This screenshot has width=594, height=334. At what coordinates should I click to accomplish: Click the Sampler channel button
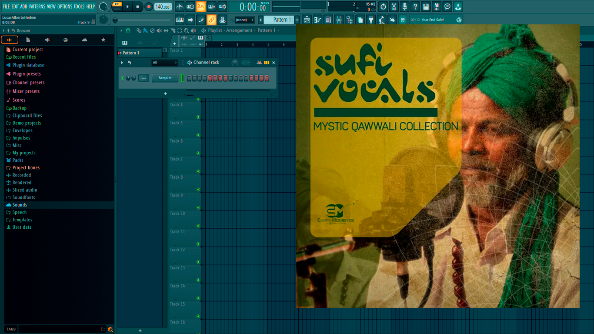tap(165, 78)
